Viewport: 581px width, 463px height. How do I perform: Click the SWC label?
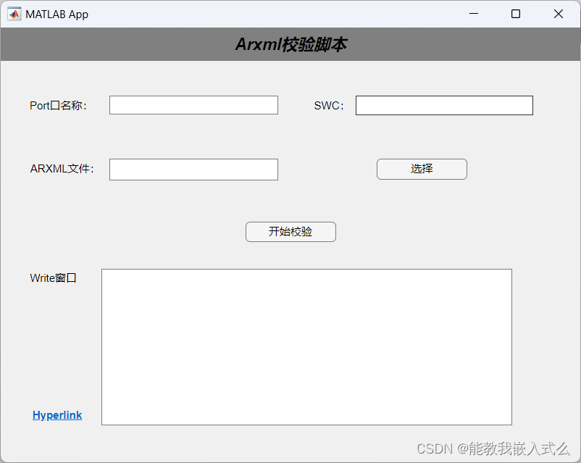[x=329, y=106]
